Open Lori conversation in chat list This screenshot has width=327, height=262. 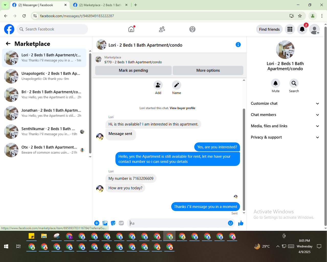click(44, 58)
